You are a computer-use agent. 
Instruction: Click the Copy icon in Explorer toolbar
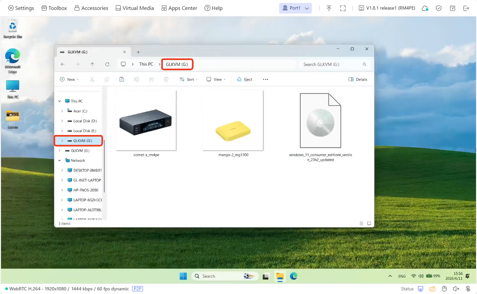[x=107, y=79]
